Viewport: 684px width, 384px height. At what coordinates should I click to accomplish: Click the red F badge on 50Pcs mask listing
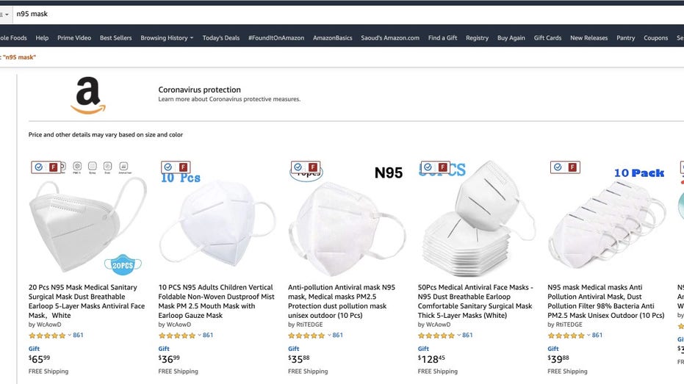point(443,167)
